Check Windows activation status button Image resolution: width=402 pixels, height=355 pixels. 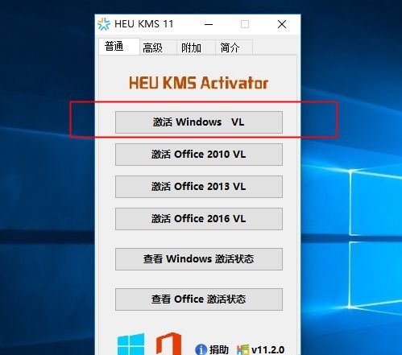[x=199, y=259]
